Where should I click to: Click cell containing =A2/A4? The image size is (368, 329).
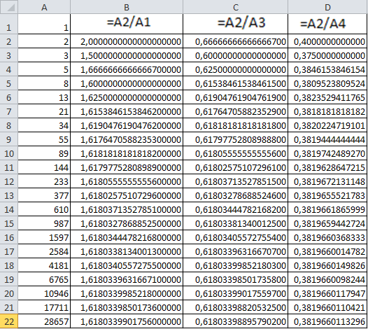327,24
